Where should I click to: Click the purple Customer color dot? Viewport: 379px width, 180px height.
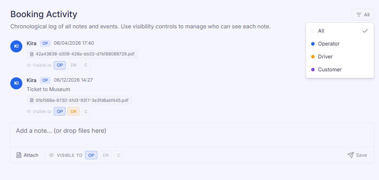coord(313,70)
